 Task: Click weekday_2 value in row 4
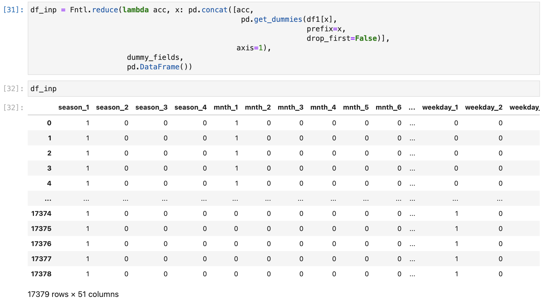coord(500,183)
